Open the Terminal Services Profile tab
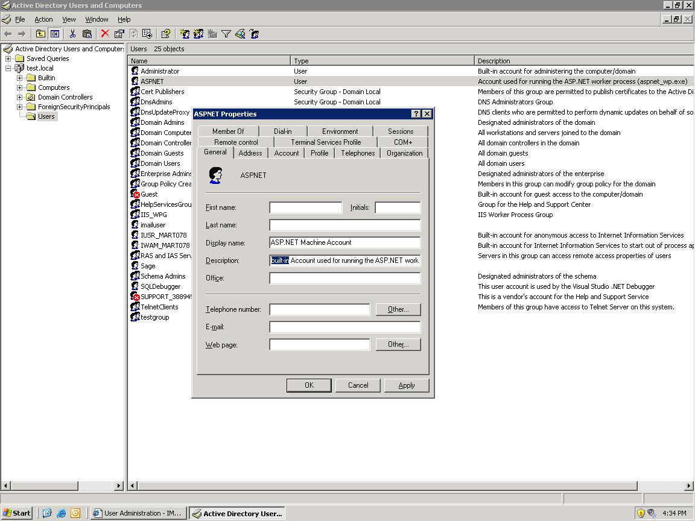This screenshot has height=521, width=695. click(x=326, y=142)
